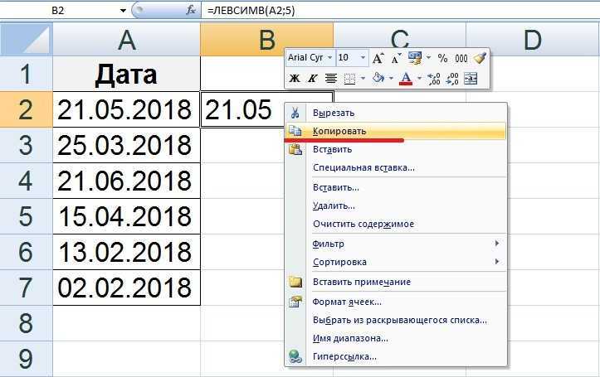Open Специальная вставка... dialog
This screenshot has width=600, height=377.
pyautogui.click(x=396, y=167)
